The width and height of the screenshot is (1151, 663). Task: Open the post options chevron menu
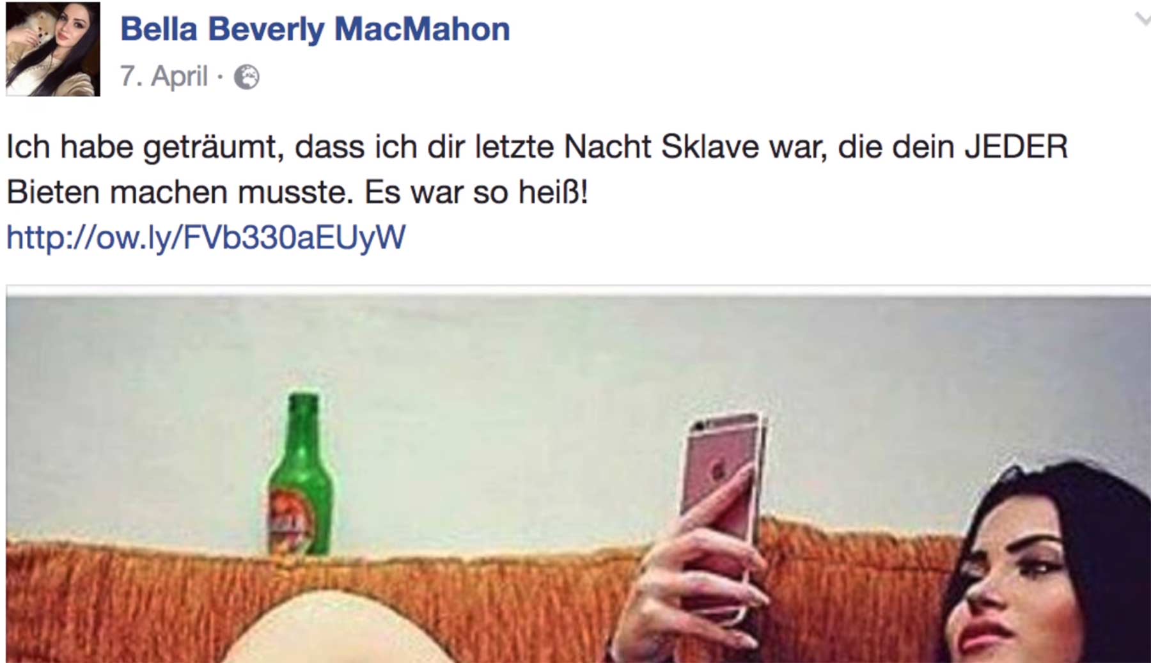point(1143,20)
